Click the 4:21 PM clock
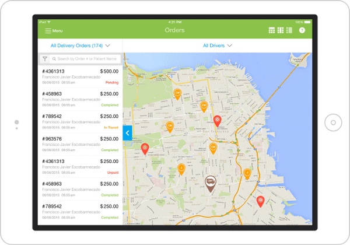Viewport: 350px width, 245px height. [x=175, y=22]
